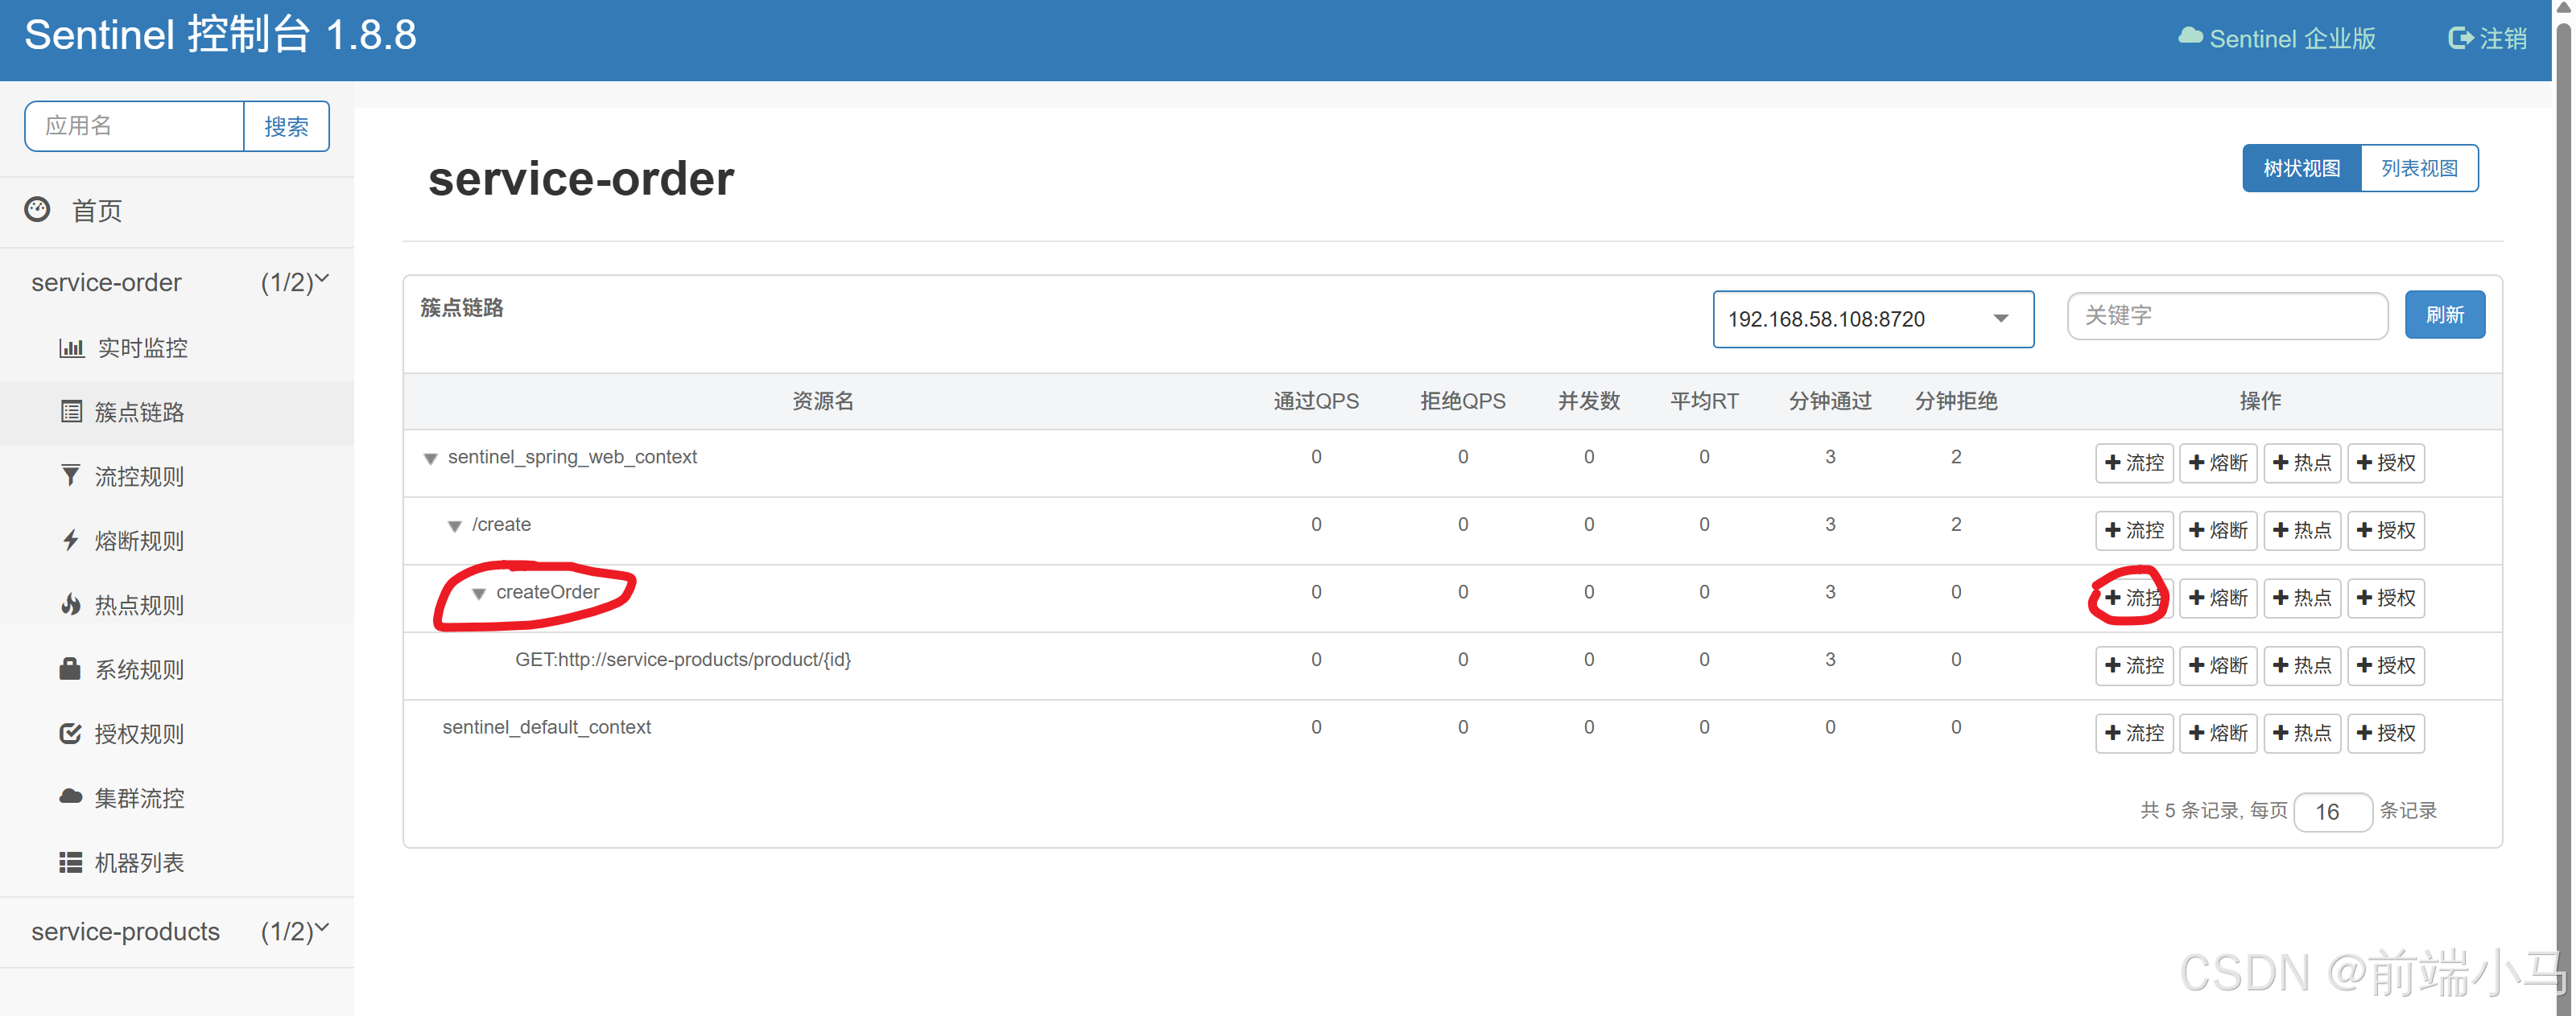Click the list icon for 簇点链路

[71, 412]
